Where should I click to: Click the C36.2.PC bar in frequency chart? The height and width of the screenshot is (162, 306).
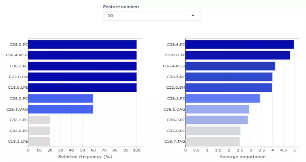point(82,66)
